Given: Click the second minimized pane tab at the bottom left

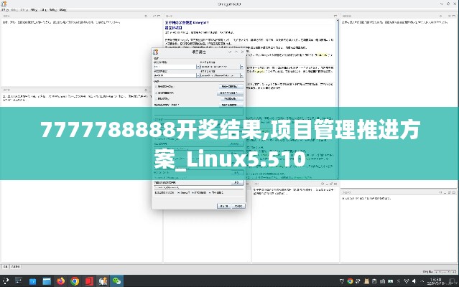Looking at the screenshot, I should pyautogui.click(x=16, y=266).
